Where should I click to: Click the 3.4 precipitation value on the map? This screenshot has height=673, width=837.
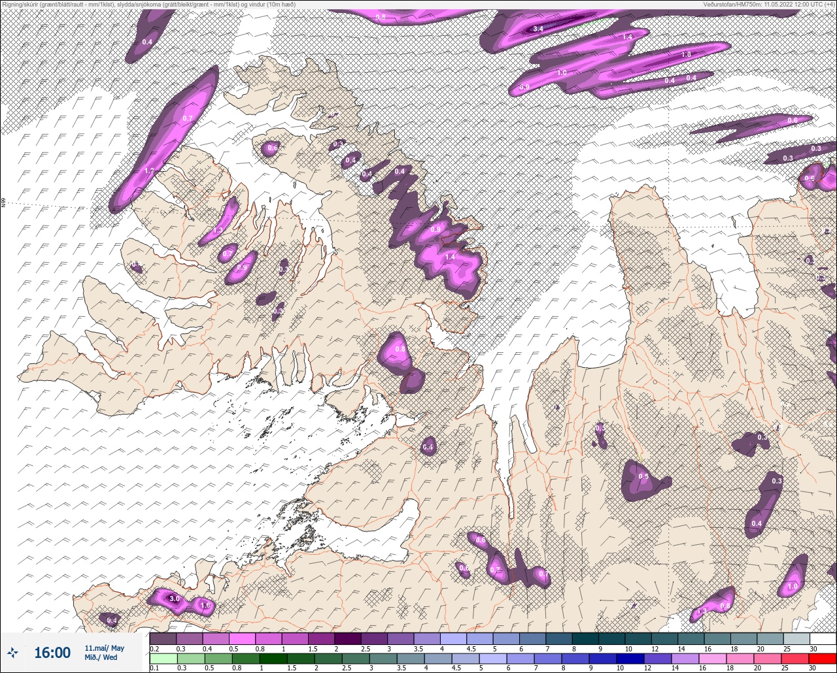coord(538,29)
